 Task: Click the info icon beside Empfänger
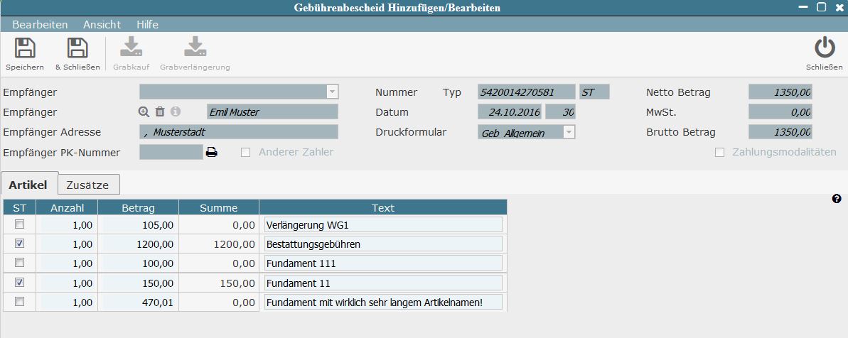(176, 111)
